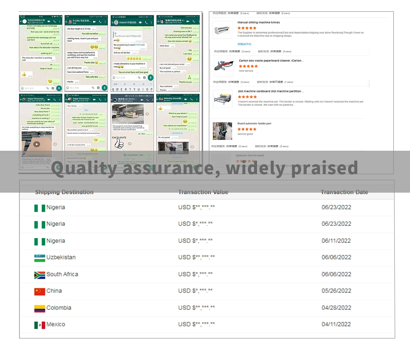The height and width of the screenshot is (354, 410).
Task: Click "Board automatic feeder part" title
Action: (254, 124)
